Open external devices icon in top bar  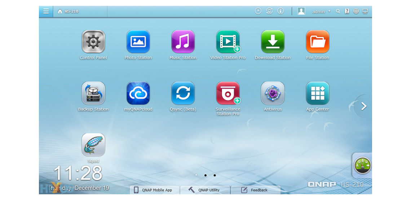point(269,11)
